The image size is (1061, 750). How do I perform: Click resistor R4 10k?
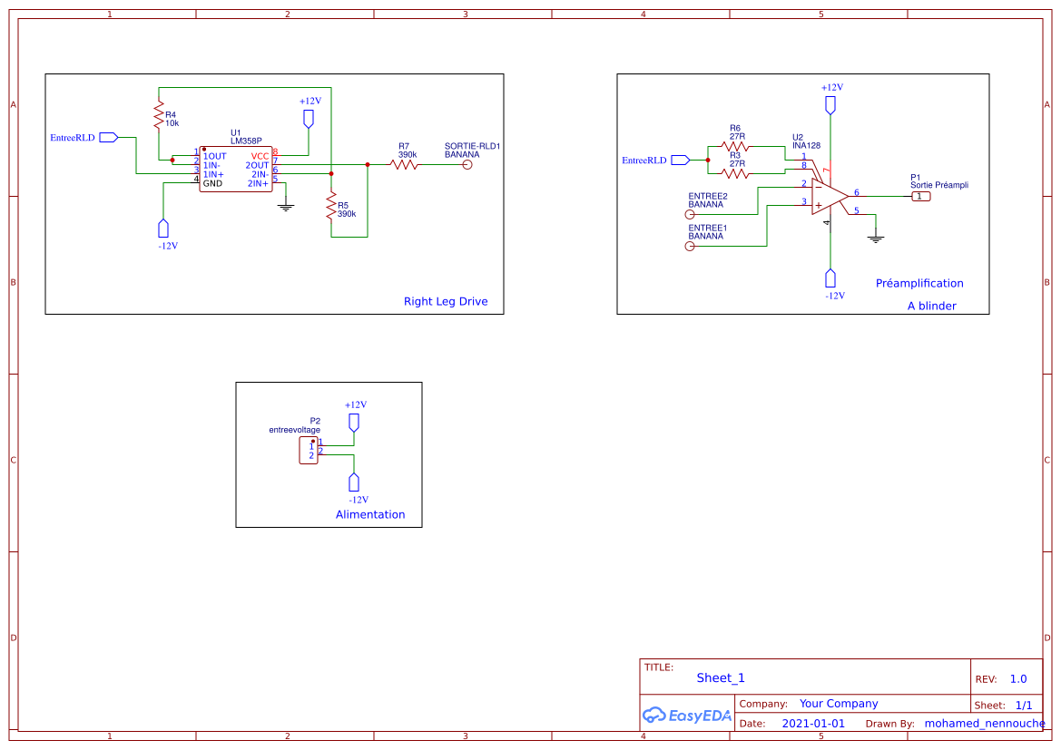click(x=159, y=113)
